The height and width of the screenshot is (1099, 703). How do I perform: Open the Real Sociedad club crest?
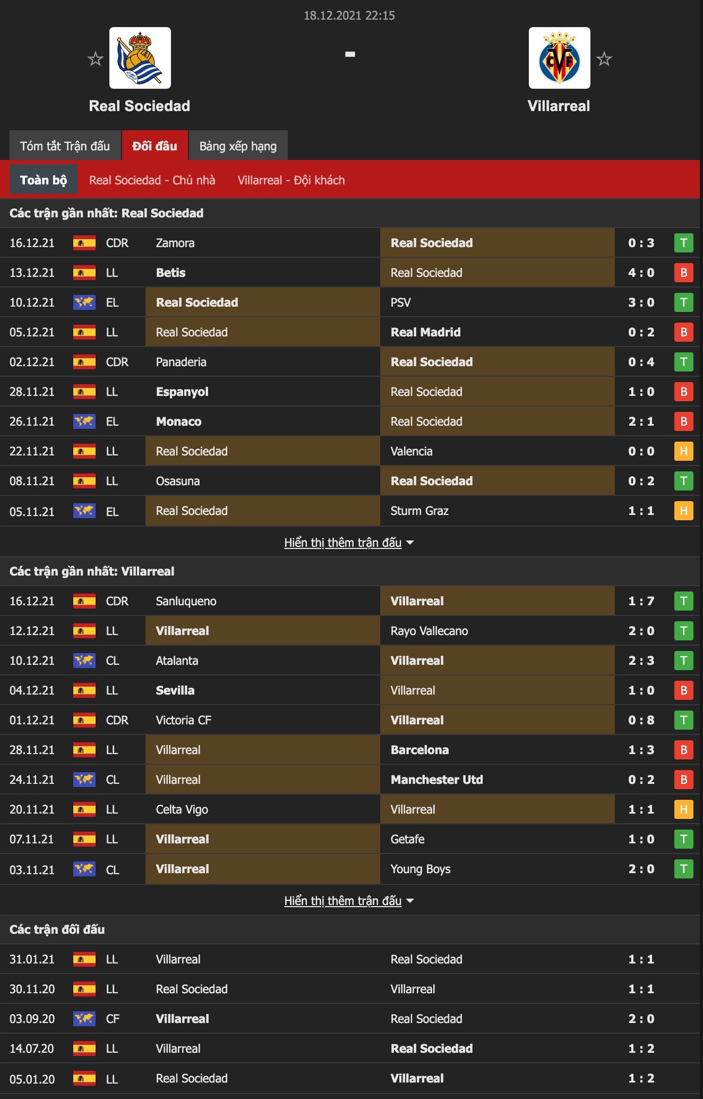140,58
